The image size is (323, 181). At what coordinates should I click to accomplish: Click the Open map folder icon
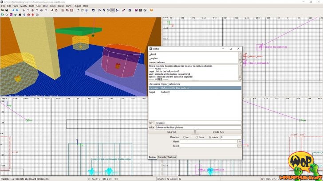2,10
